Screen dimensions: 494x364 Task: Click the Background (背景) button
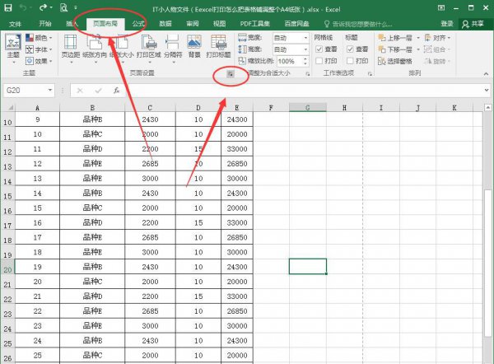click(194, 47)
